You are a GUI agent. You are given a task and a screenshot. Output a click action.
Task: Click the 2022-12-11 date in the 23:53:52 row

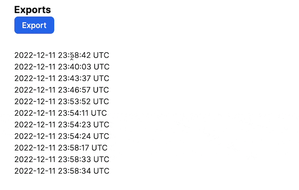click(35, 101)
